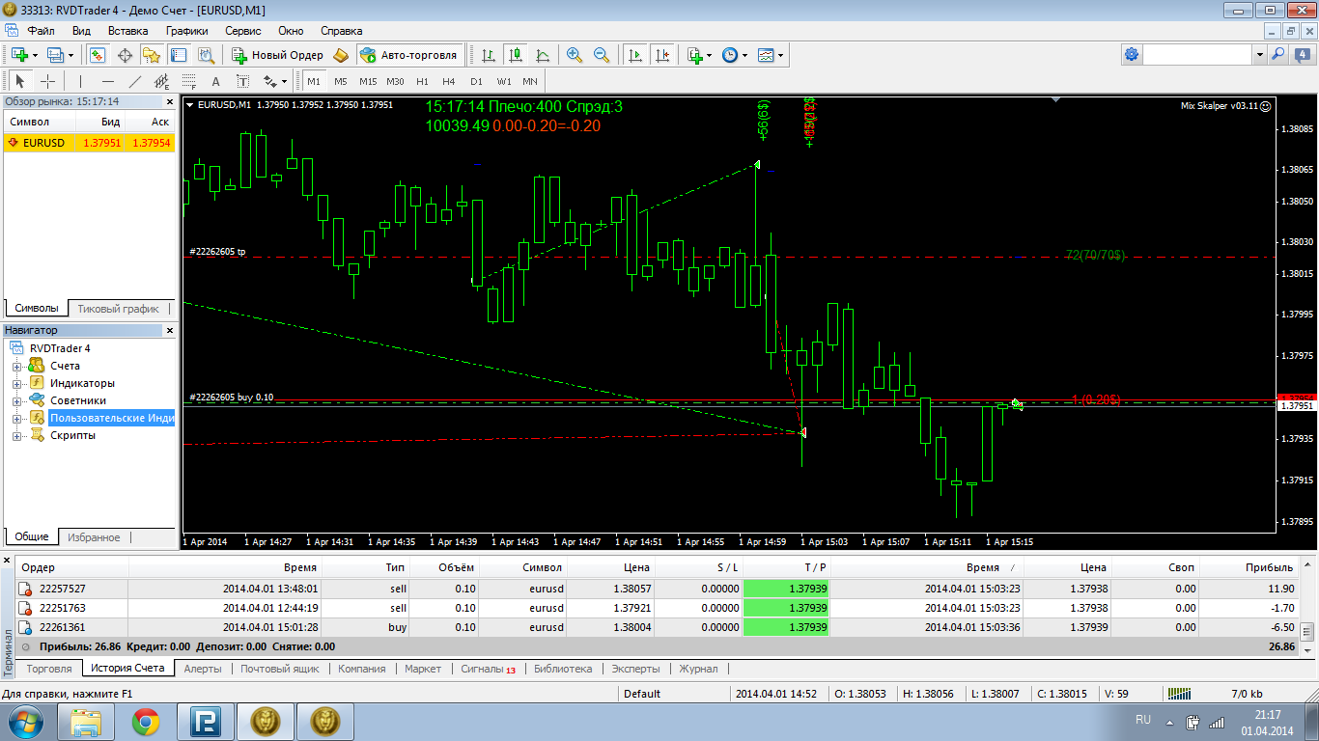Click the search magnifier button
The image size is (1319, 741).
1277,55
